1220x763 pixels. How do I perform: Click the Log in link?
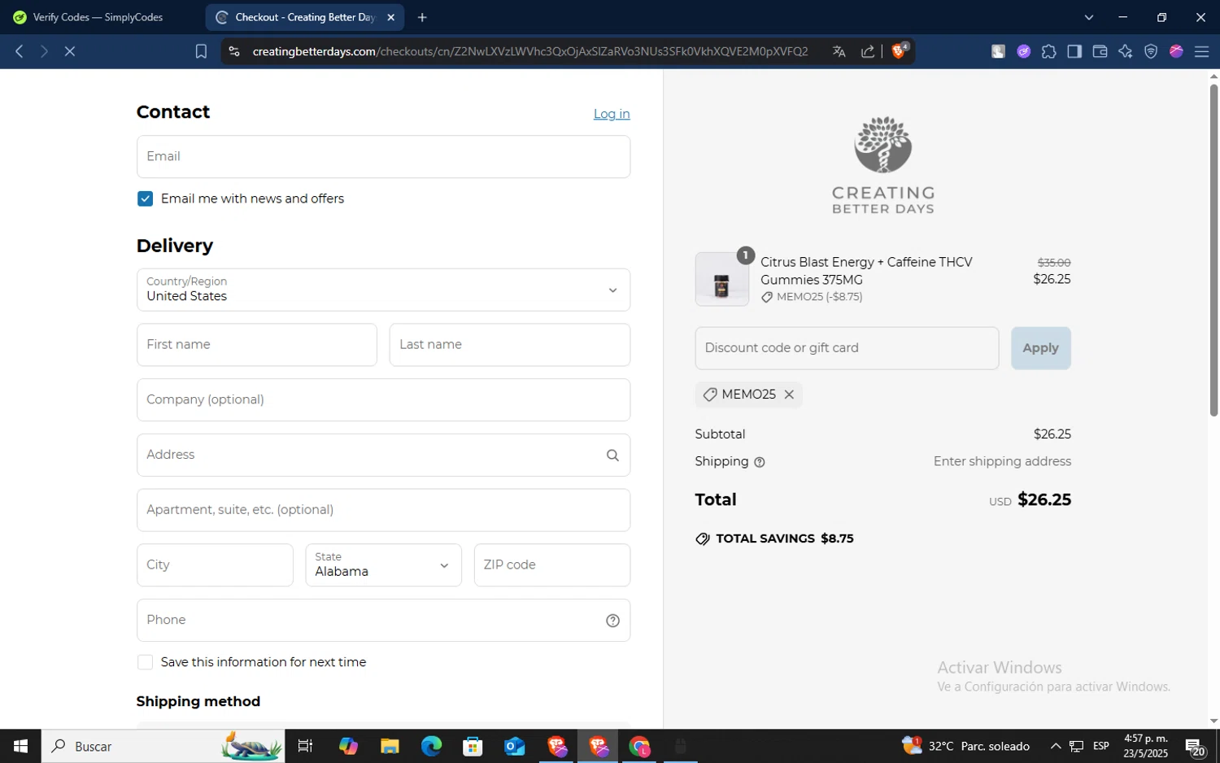click(x=612, y=114)
